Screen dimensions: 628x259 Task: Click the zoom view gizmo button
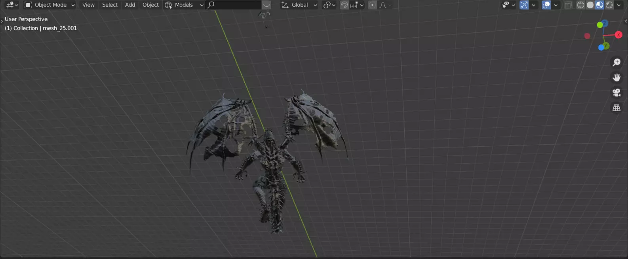pyautogui.click(x=617, y=62)
